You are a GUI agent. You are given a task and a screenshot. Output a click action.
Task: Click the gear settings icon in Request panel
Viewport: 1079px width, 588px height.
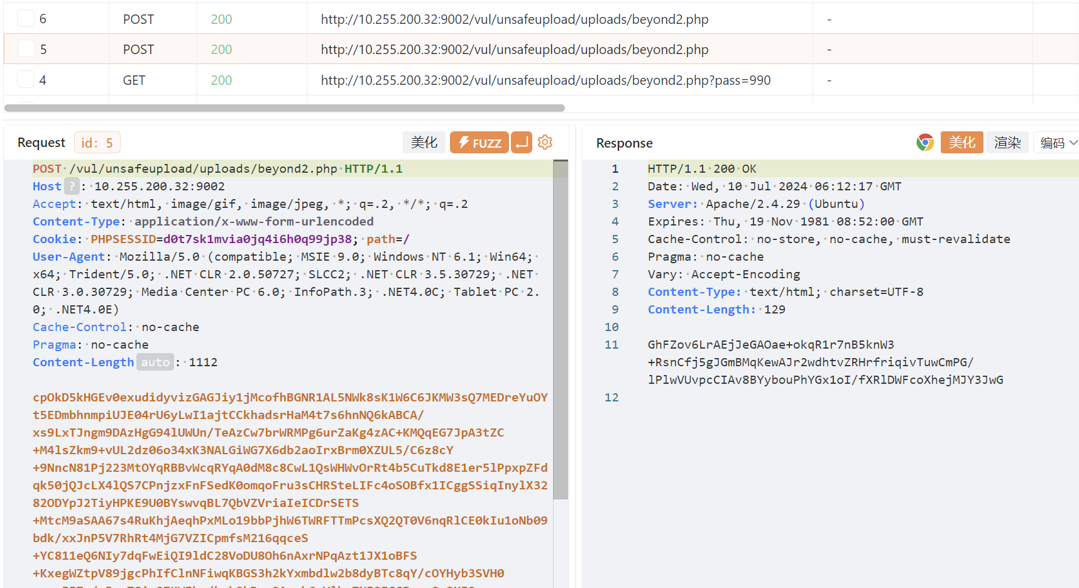click(x=545, y=142)
